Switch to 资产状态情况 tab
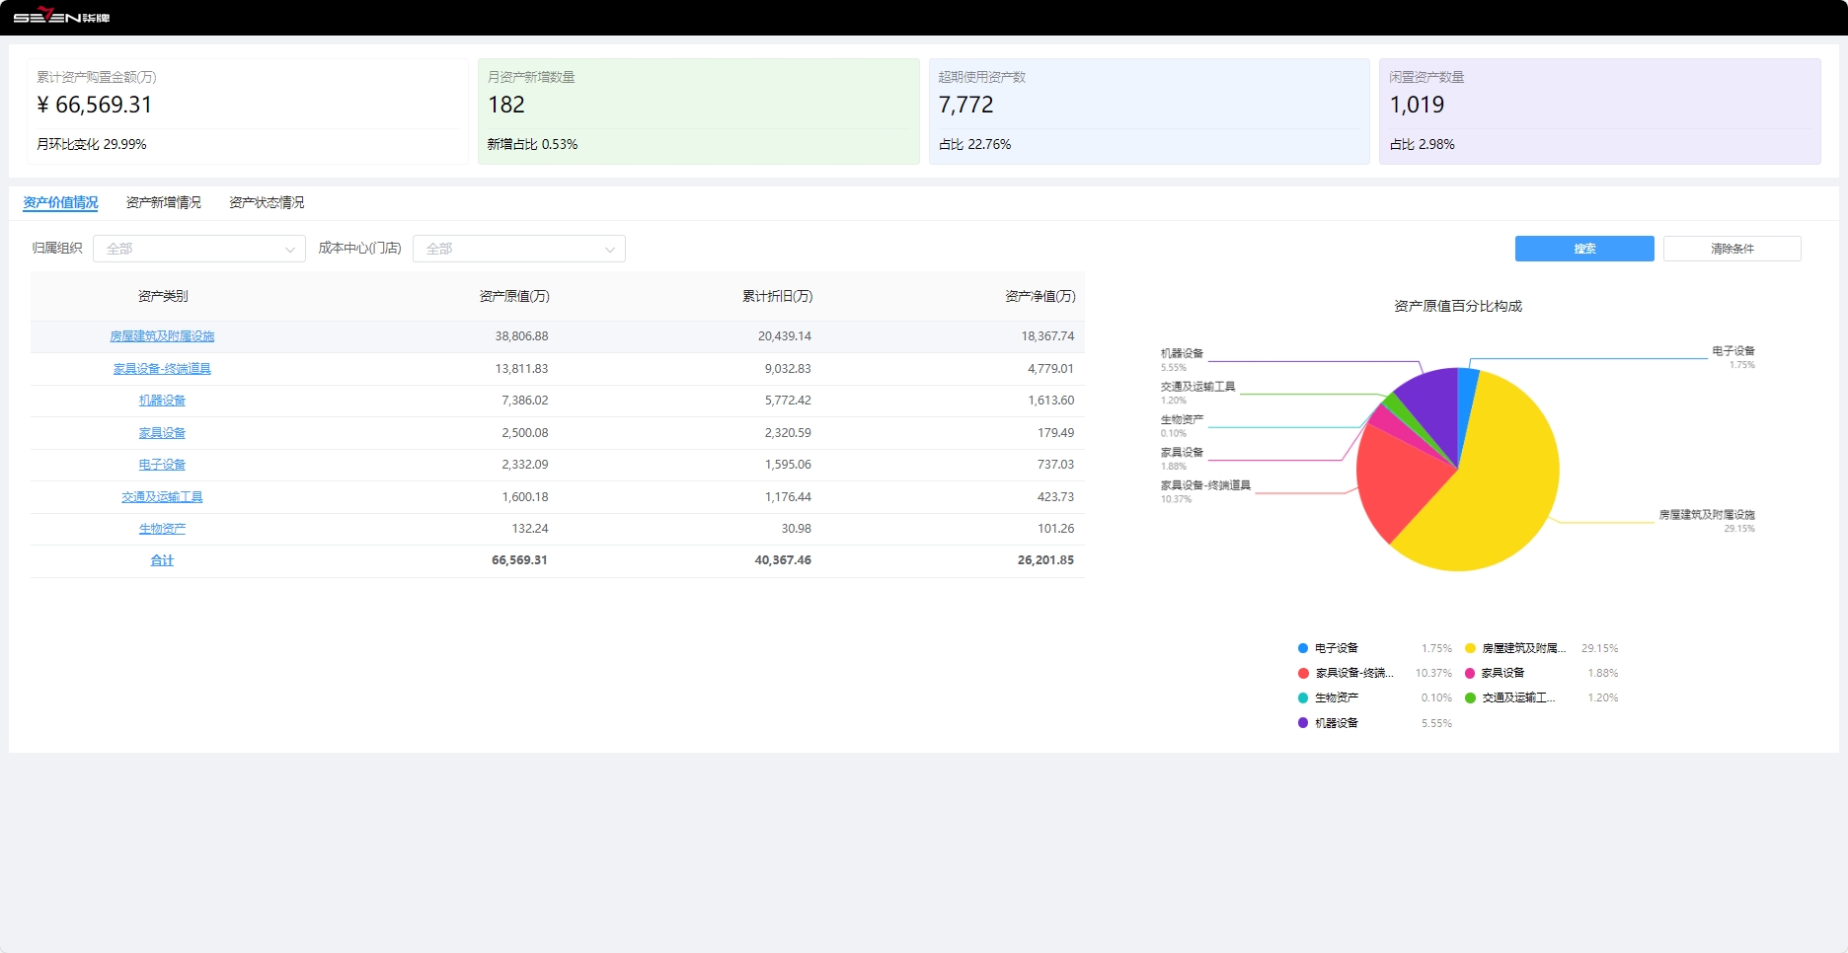 267,202
